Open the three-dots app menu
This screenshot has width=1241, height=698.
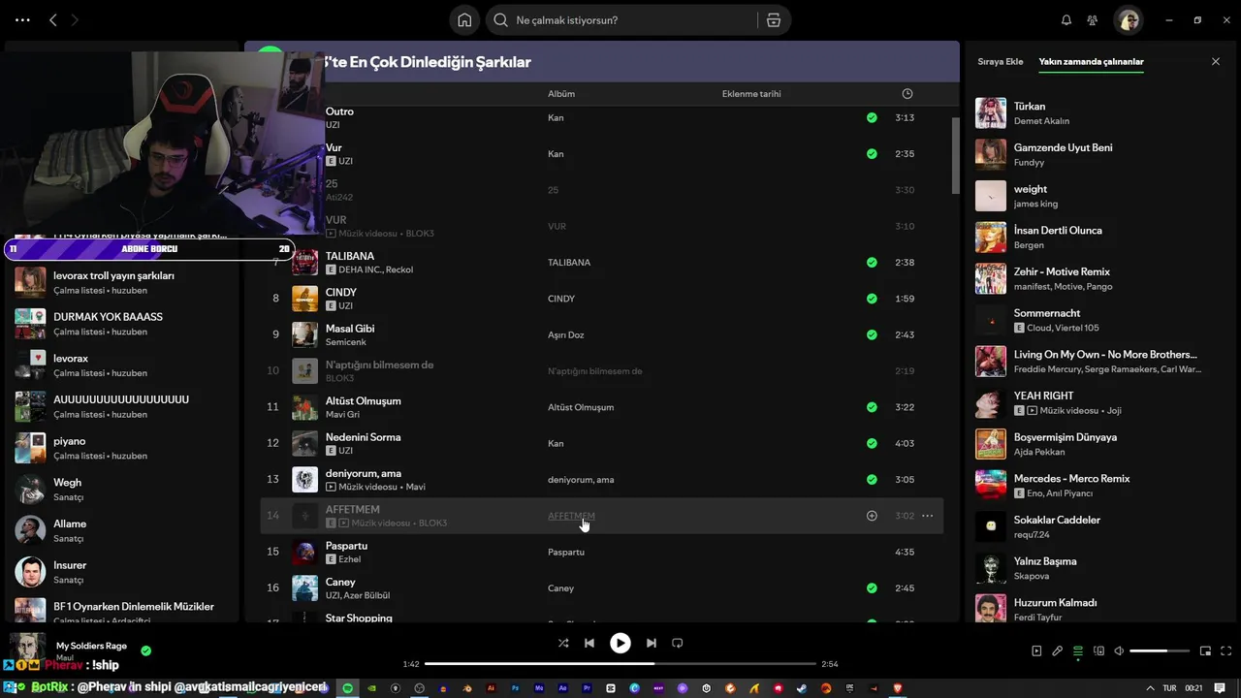(22, 19)
